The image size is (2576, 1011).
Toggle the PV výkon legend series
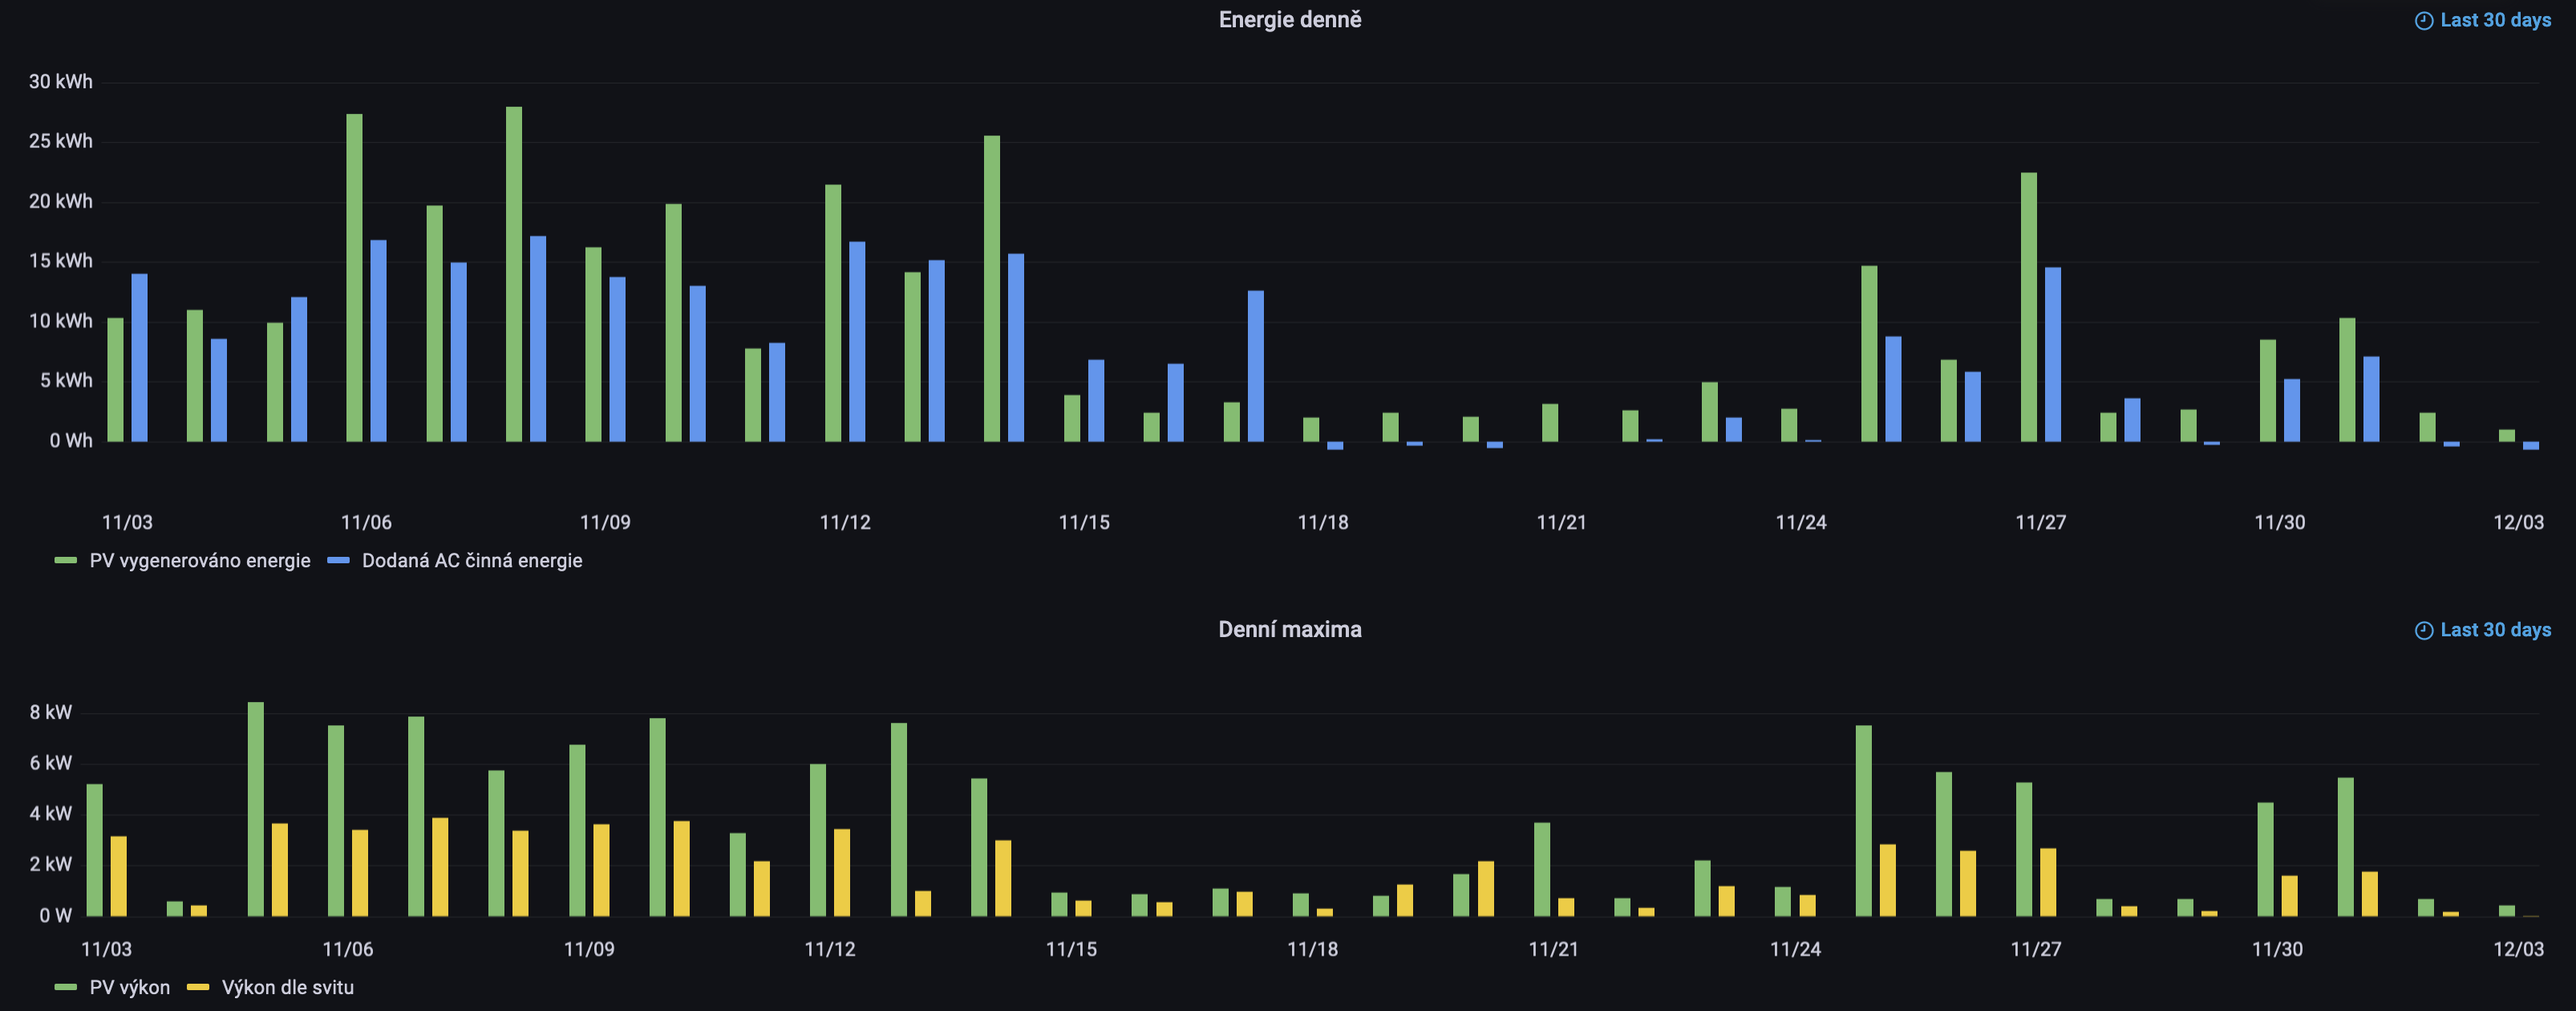coord(129,987)
